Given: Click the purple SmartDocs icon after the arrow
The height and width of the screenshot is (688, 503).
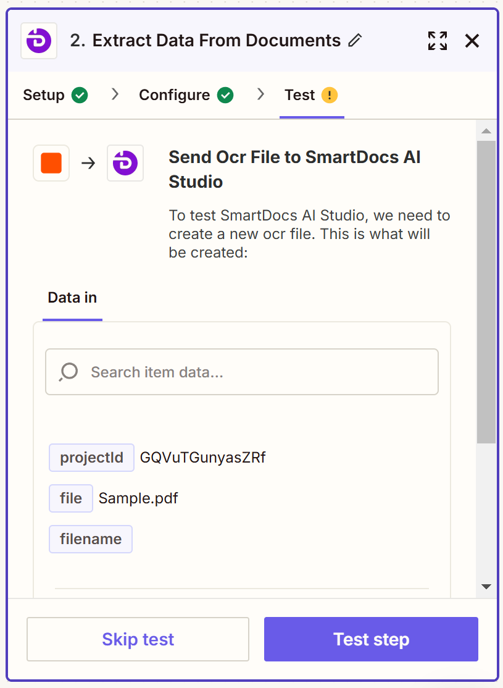Looking at the screenshot, I should coord(125,163).
